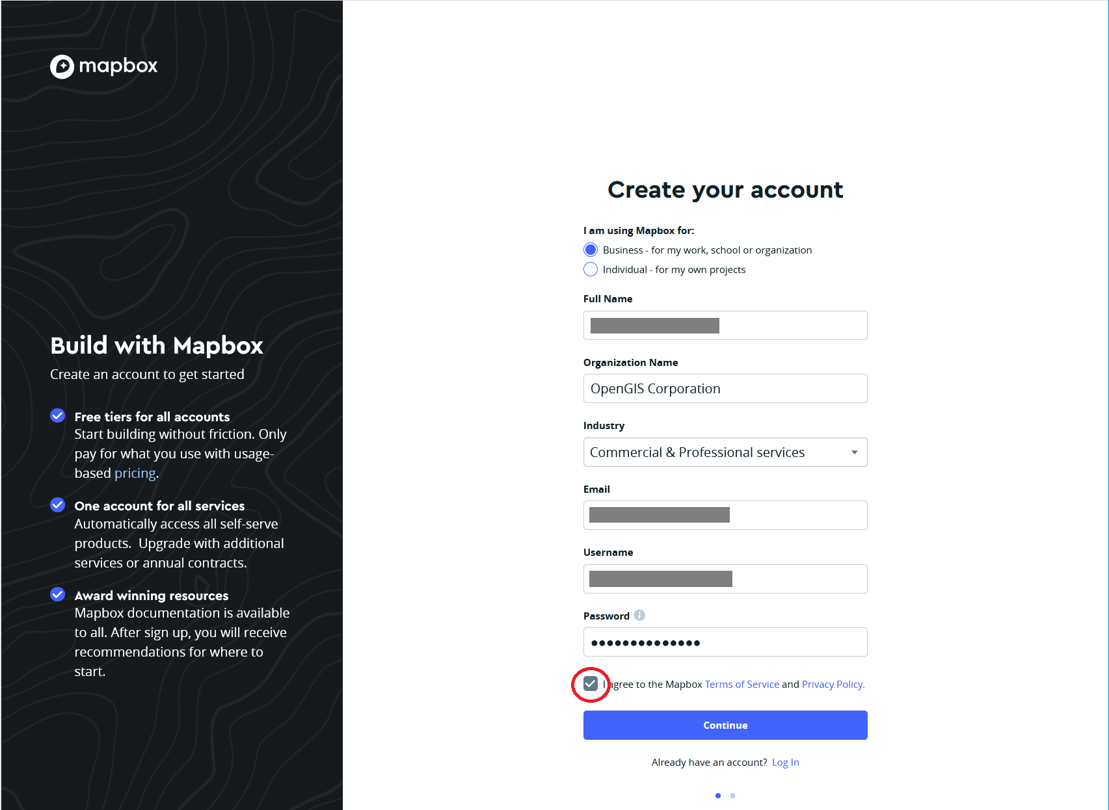Go to the second step dot
Viewport: 1109px width, 810px height.
point(732,796)
